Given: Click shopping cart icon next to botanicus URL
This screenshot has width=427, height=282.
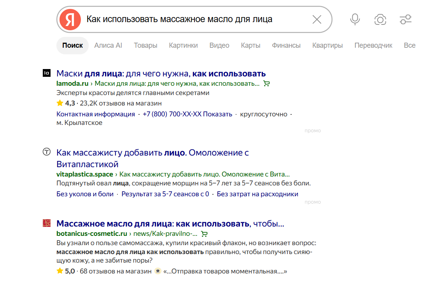Looking at the screenshot, I should click(204, 234).
